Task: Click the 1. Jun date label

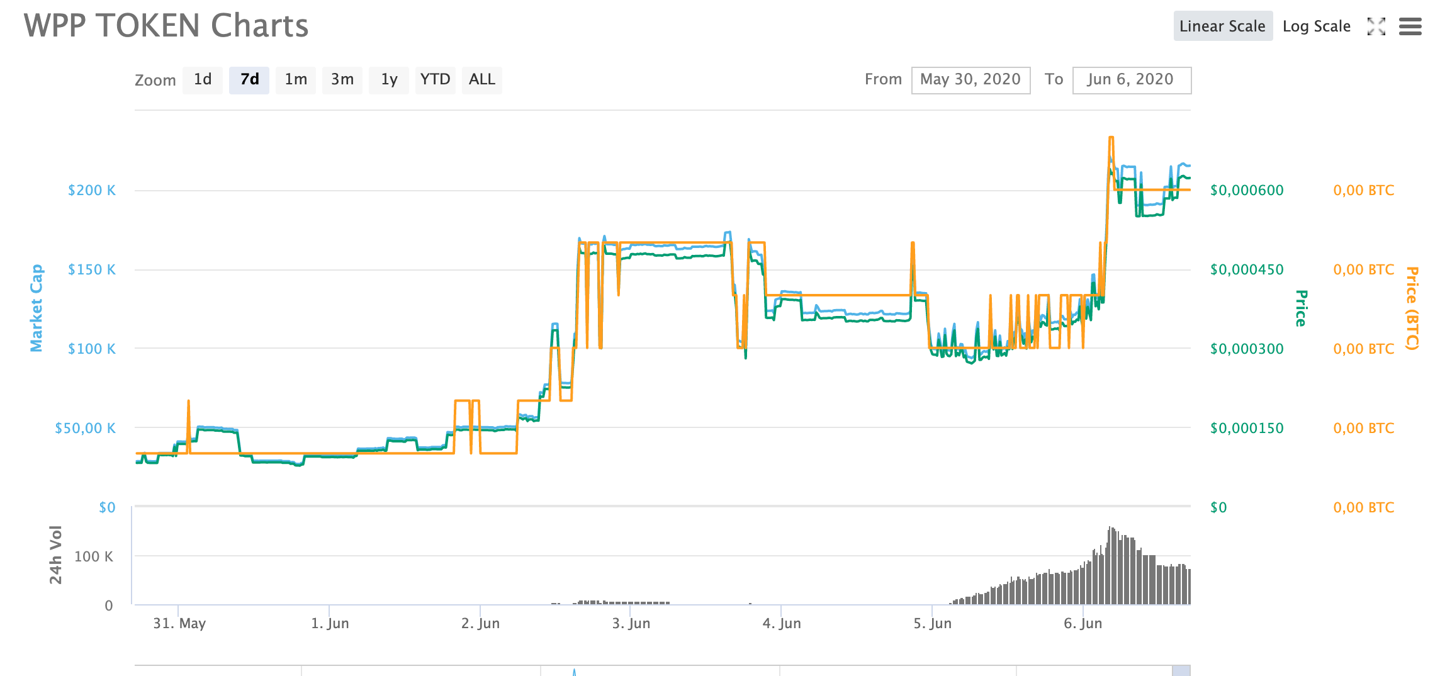Action: pos(330,623)
